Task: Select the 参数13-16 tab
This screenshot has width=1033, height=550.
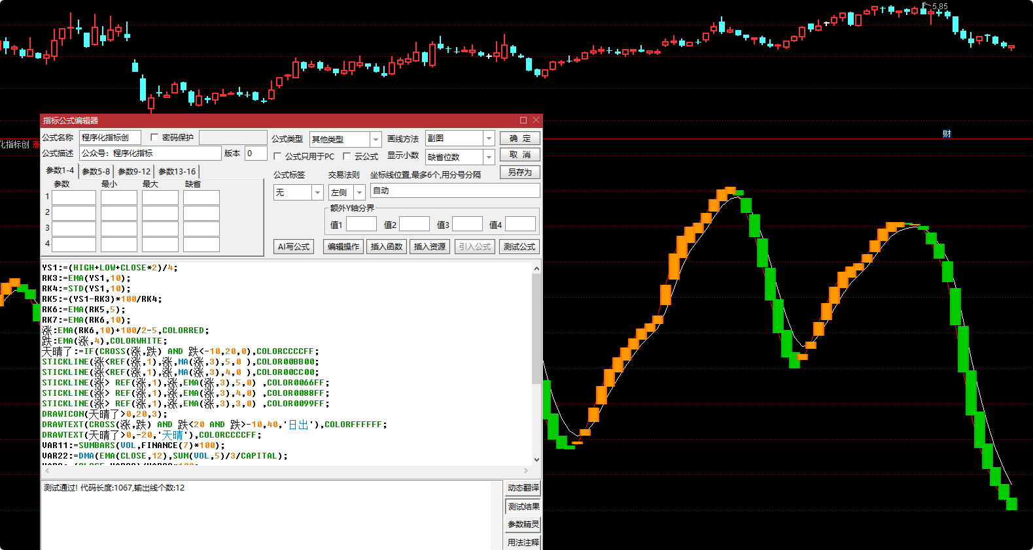Action: tap(177, 171)
